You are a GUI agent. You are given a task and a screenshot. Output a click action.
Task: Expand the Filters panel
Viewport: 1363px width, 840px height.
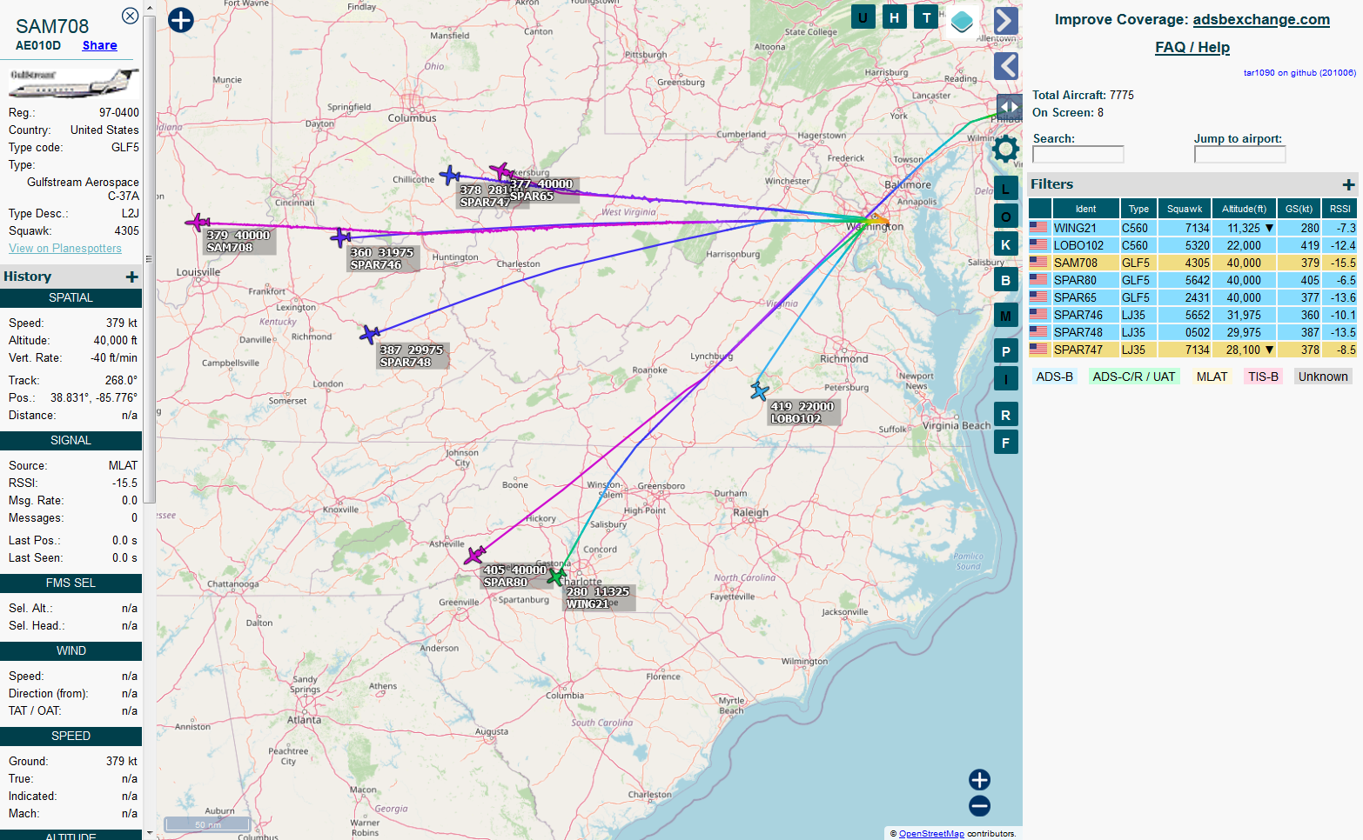click(x=1348, y=184)
